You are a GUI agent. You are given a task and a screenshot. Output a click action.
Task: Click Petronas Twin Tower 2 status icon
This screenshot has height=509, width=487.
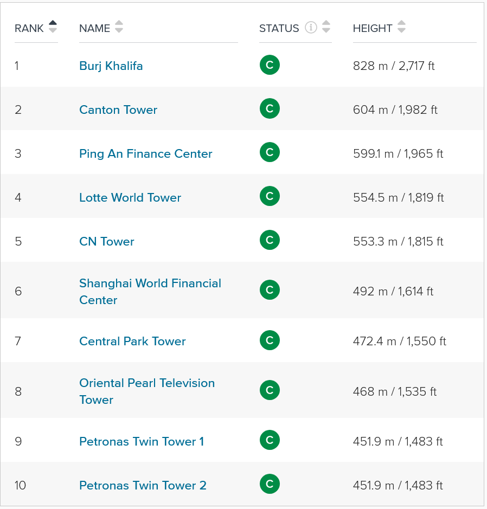point(270,484)
